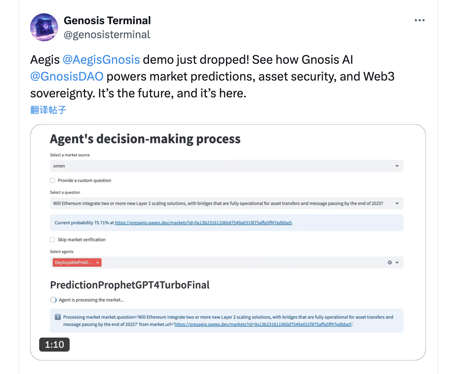Viewport: 452px width, 374px height.
Task: Click the info icon in the processing message
Action: pyautogui.click(x=58, y=317)
